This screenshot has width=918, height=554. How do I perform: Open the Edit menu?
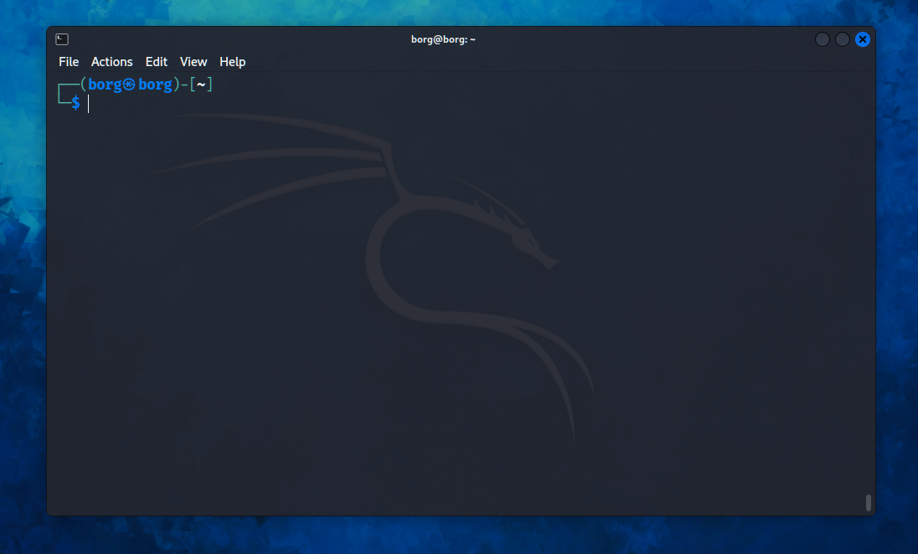157,61
